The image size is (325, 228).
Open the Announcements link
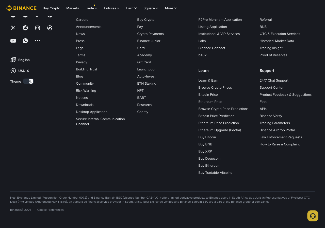pos(89,27)
